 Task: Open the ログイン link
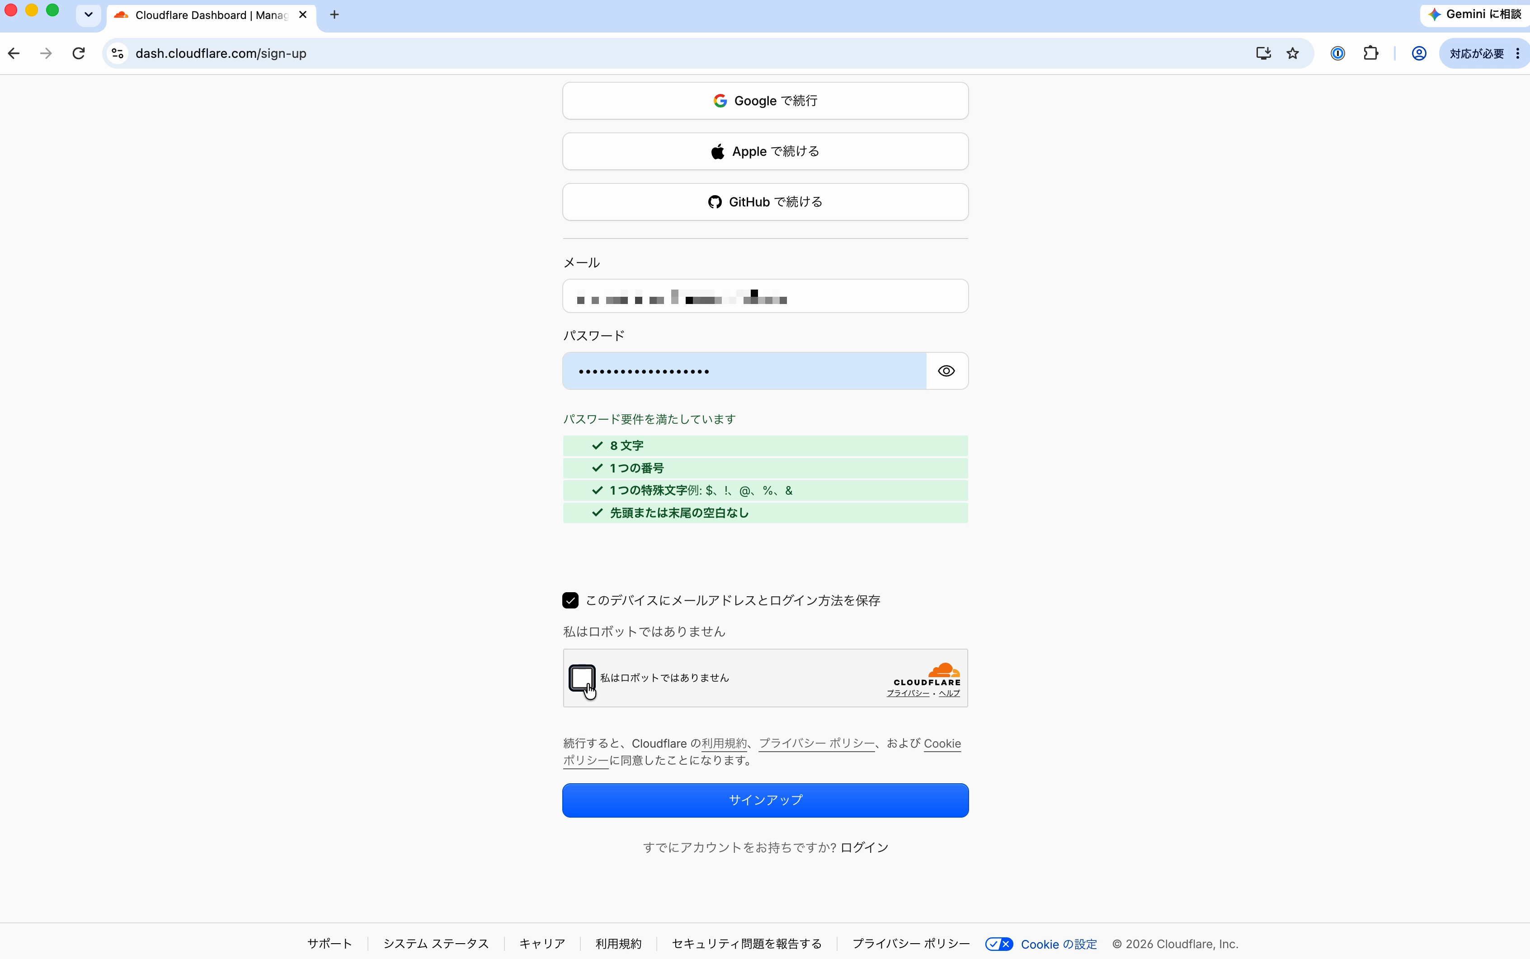[864, 847]
